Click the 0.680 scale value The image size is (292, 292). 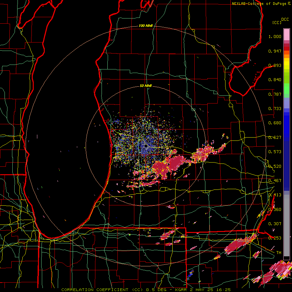tap(275, 123)
